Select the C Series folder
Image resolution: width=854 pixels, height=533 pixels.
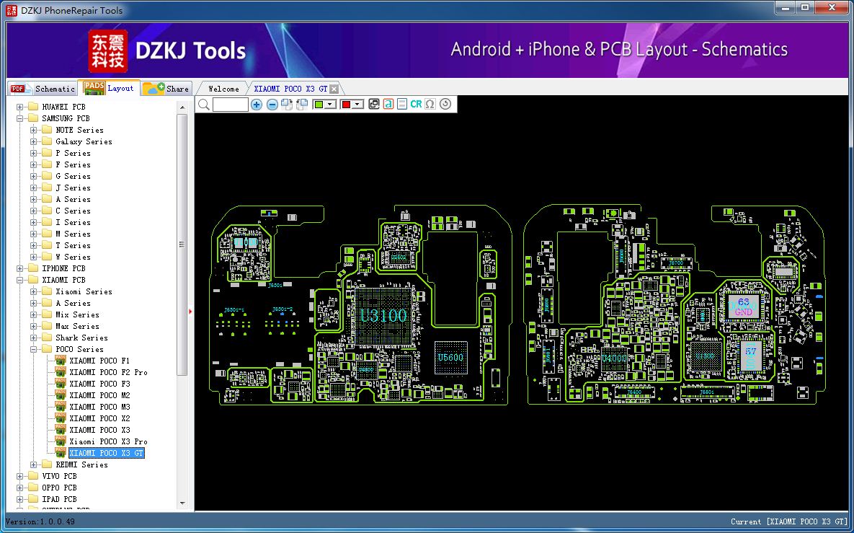coord(73,211)
